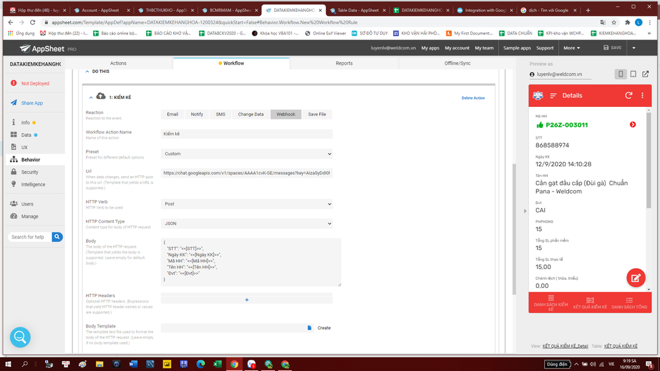Open the Intelligence section
Viewport: 660px width, 371px height.
click(33, 184)
